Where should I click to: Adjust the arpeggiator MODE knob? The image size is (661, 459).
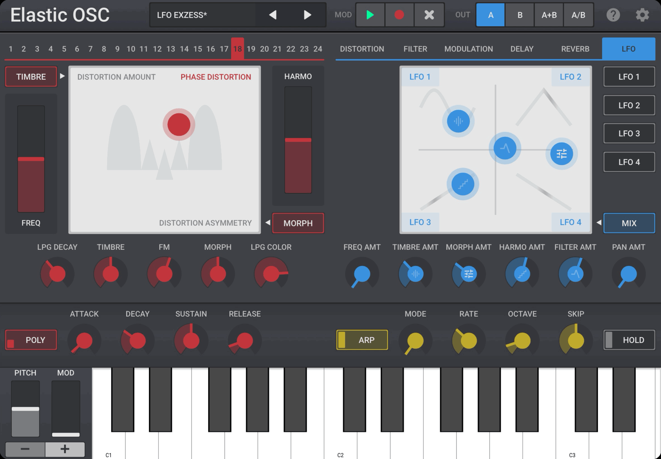(415, 341)
